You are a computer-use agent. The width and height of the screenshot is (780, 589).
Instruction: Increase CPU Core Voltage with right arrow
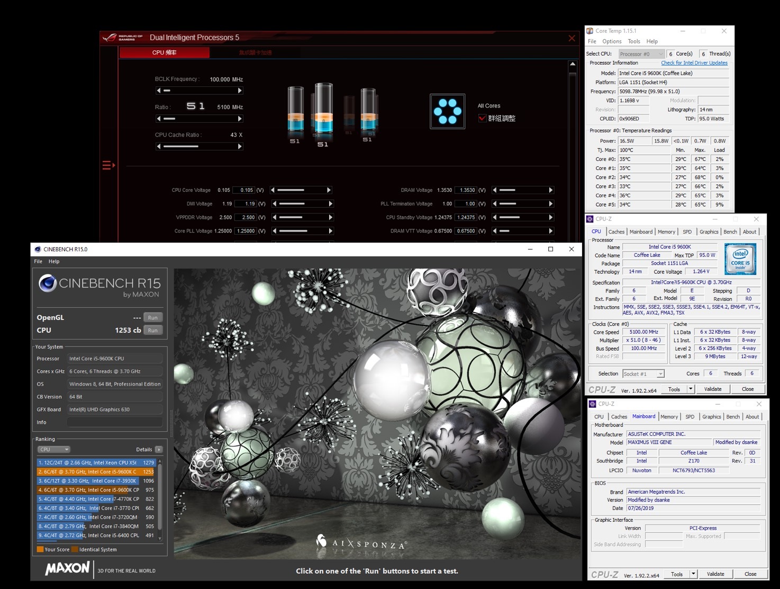329,190
